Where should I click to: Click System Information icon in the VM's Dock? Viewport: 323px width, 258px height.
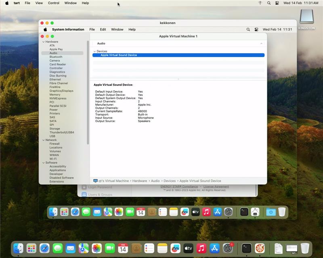255,212
